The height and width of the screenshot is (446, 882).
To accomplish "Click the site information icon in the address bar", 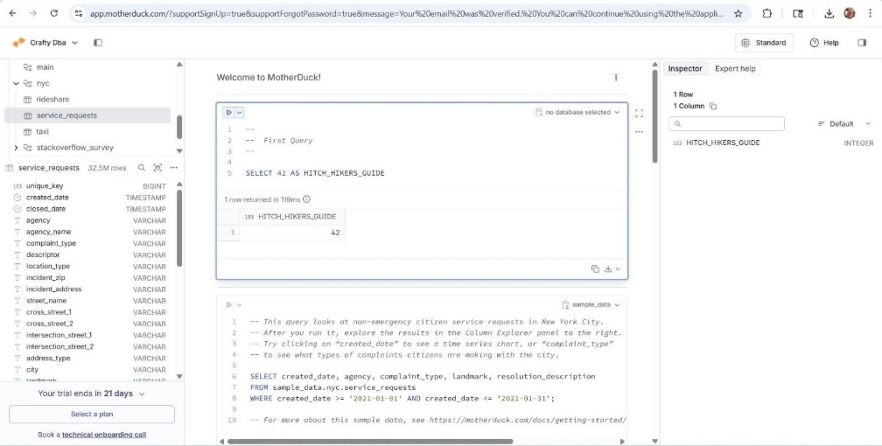I will [79, 13].
